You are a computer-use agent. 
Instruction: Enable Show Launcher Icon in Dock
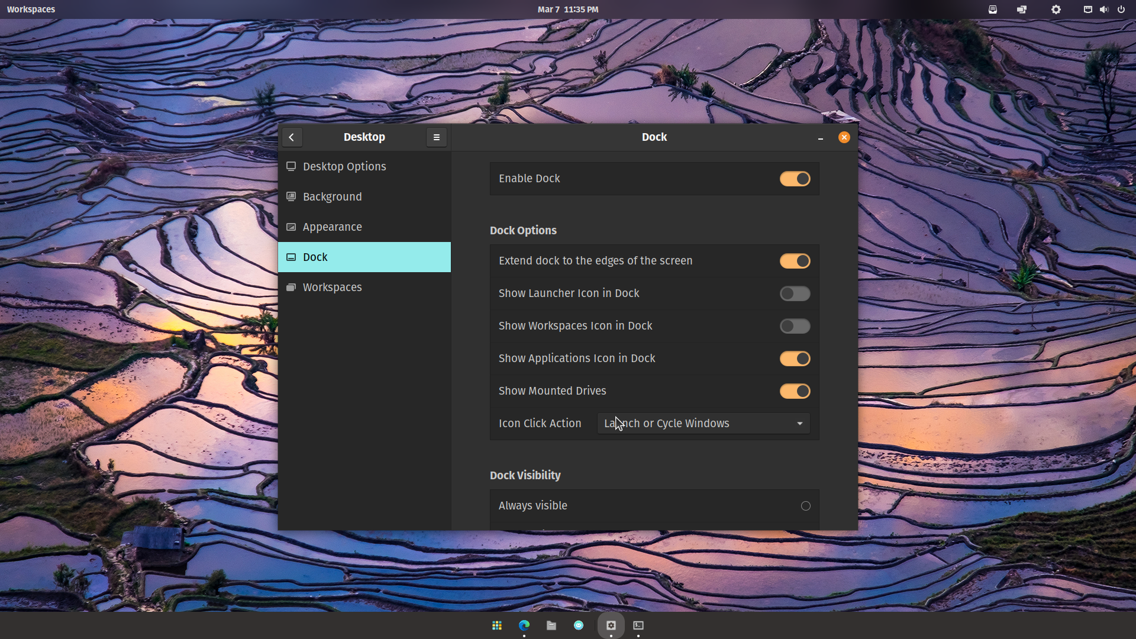(795, 293)
